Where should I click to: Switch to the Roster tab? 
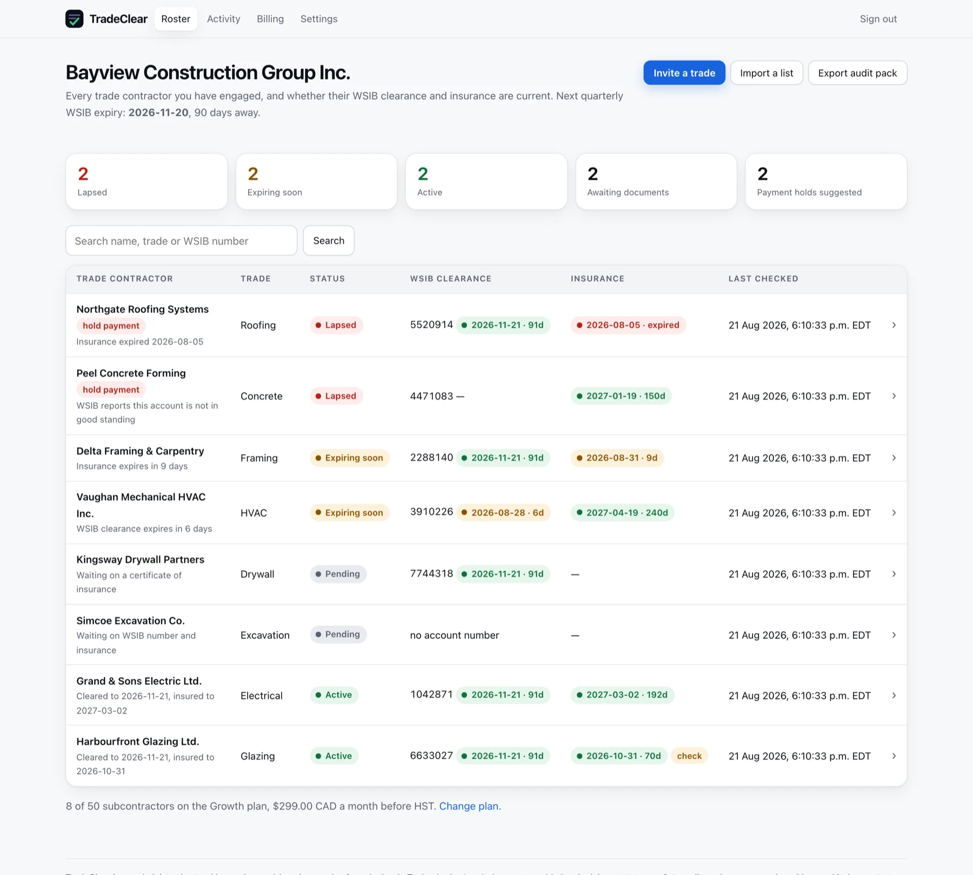pyautogui.click(x=176, y=19)
